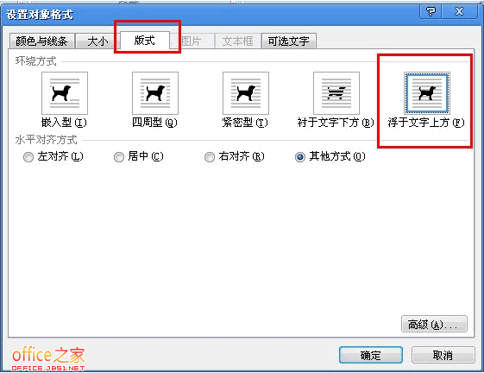
Task: Pick the 紧密型 tight wrapping icon
Action: point(246,93)
